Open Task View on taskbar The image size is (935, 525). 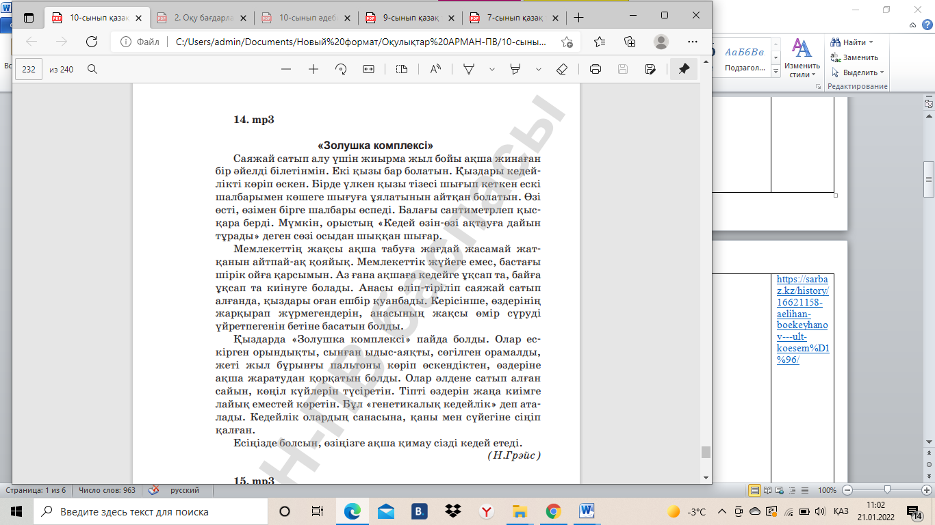coord(318,511)
